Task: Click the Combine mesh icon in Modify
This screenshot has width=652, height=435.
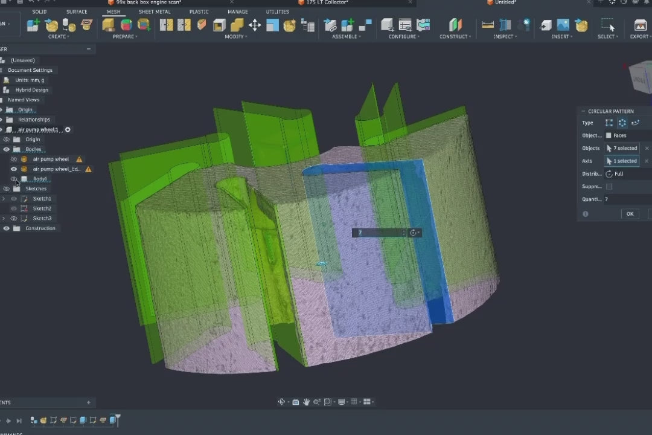Action: point(237,25)
